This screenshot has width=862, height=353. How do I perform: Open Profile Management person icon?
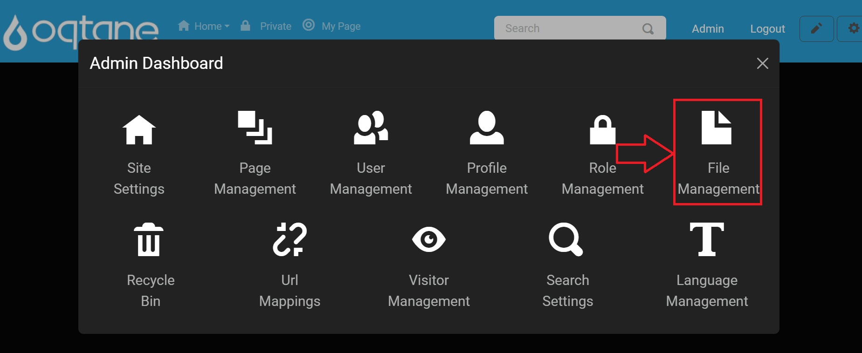click(x=487, y=128)
